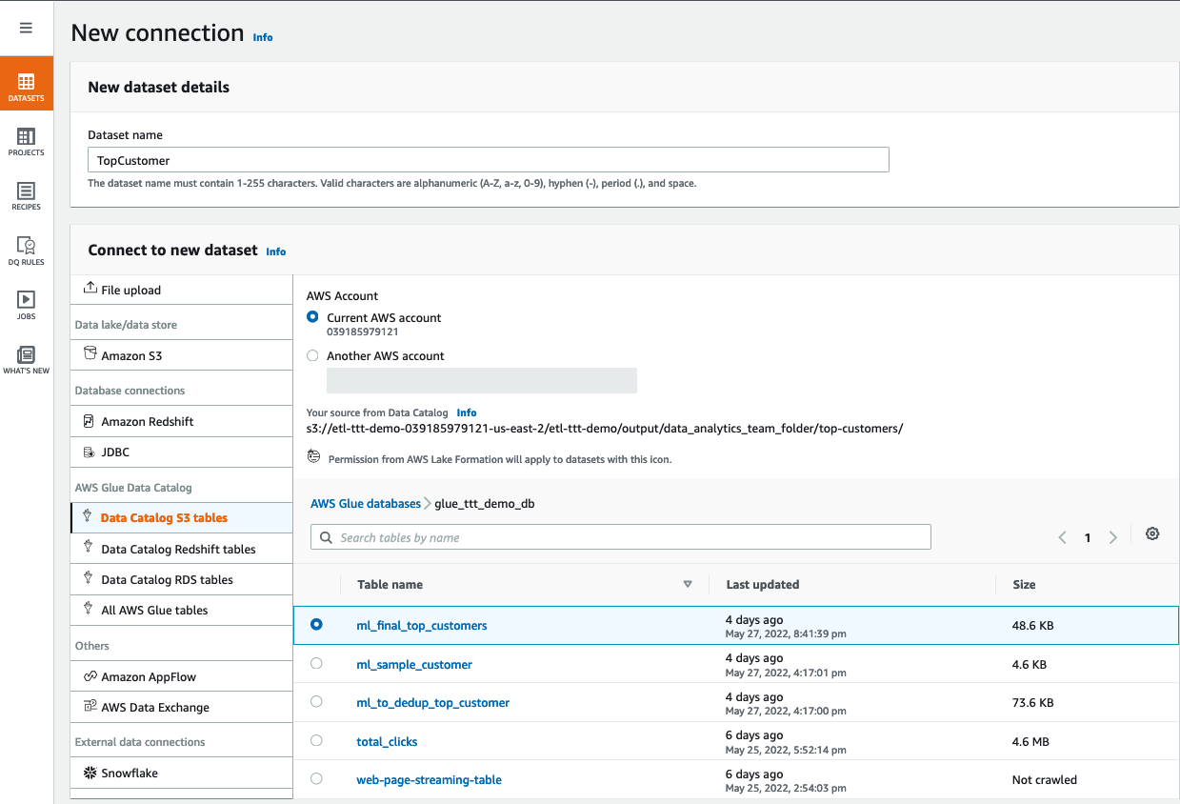Open the ml_final_top_customers table link
The height and width of the screenshot is (804, 1180).
click(422, 626)
